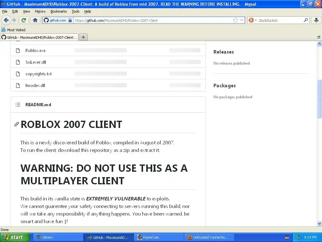Image resolution: width=322 pixels, height=242 pixels.
Task: Click the README.md header label
Action: tap(38, 105)
